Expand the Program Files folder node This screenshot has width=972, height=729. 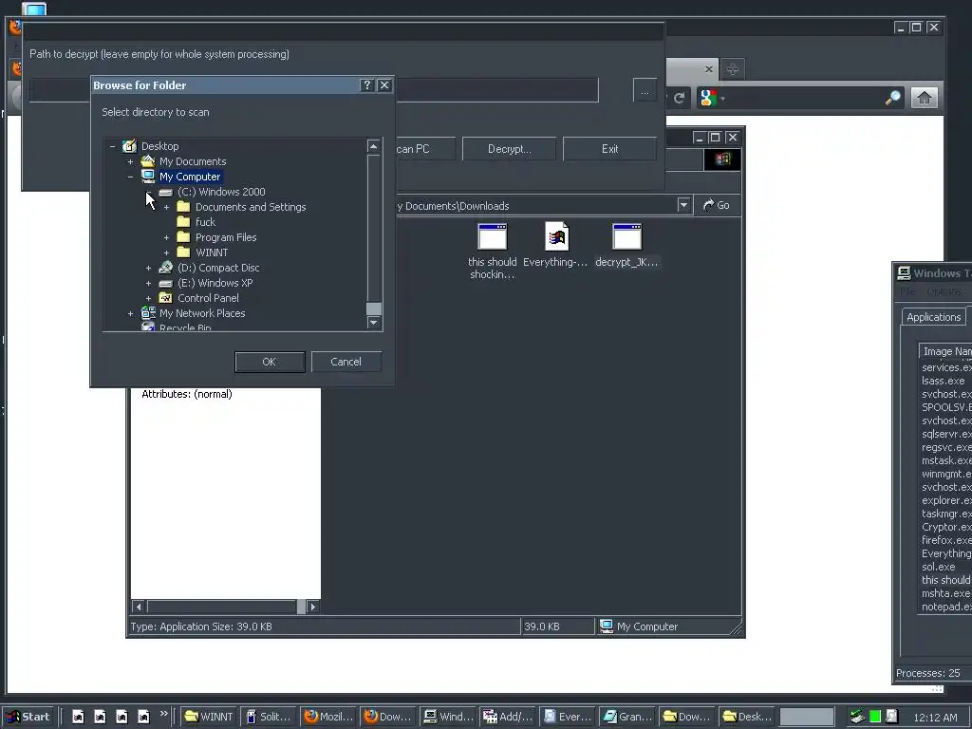166,237
